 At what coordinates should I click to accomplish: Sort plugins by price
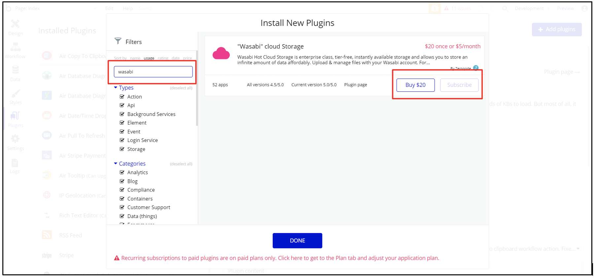[x=188, y=58]
